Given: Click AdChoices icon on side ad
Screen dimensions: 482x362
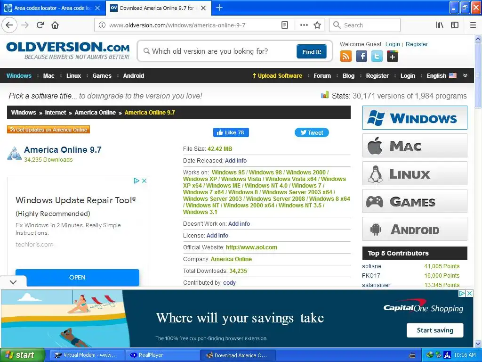Looking at the screenshot, I should (x=137, y=181).
